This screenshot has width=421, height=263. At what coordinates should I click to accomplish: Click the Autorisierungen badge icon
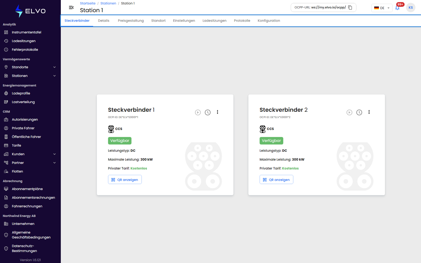pos(6,120)
